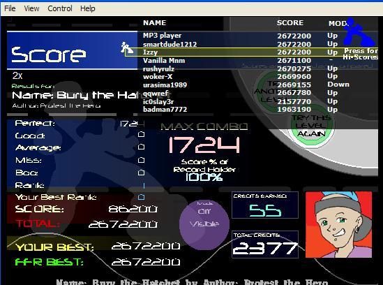The image size is (383, 285).
Task: Click the NAME column header
Action: click(x=155, y=23)
